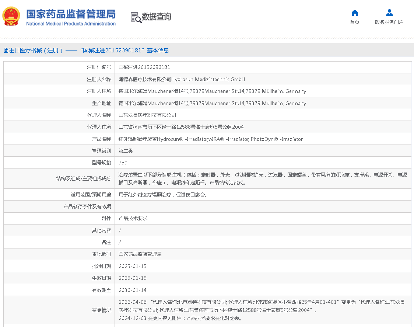Viewport: 414px width, 327px height.
Task: Click the small icon before 进口医疗器械
Action: pos(6,50)
